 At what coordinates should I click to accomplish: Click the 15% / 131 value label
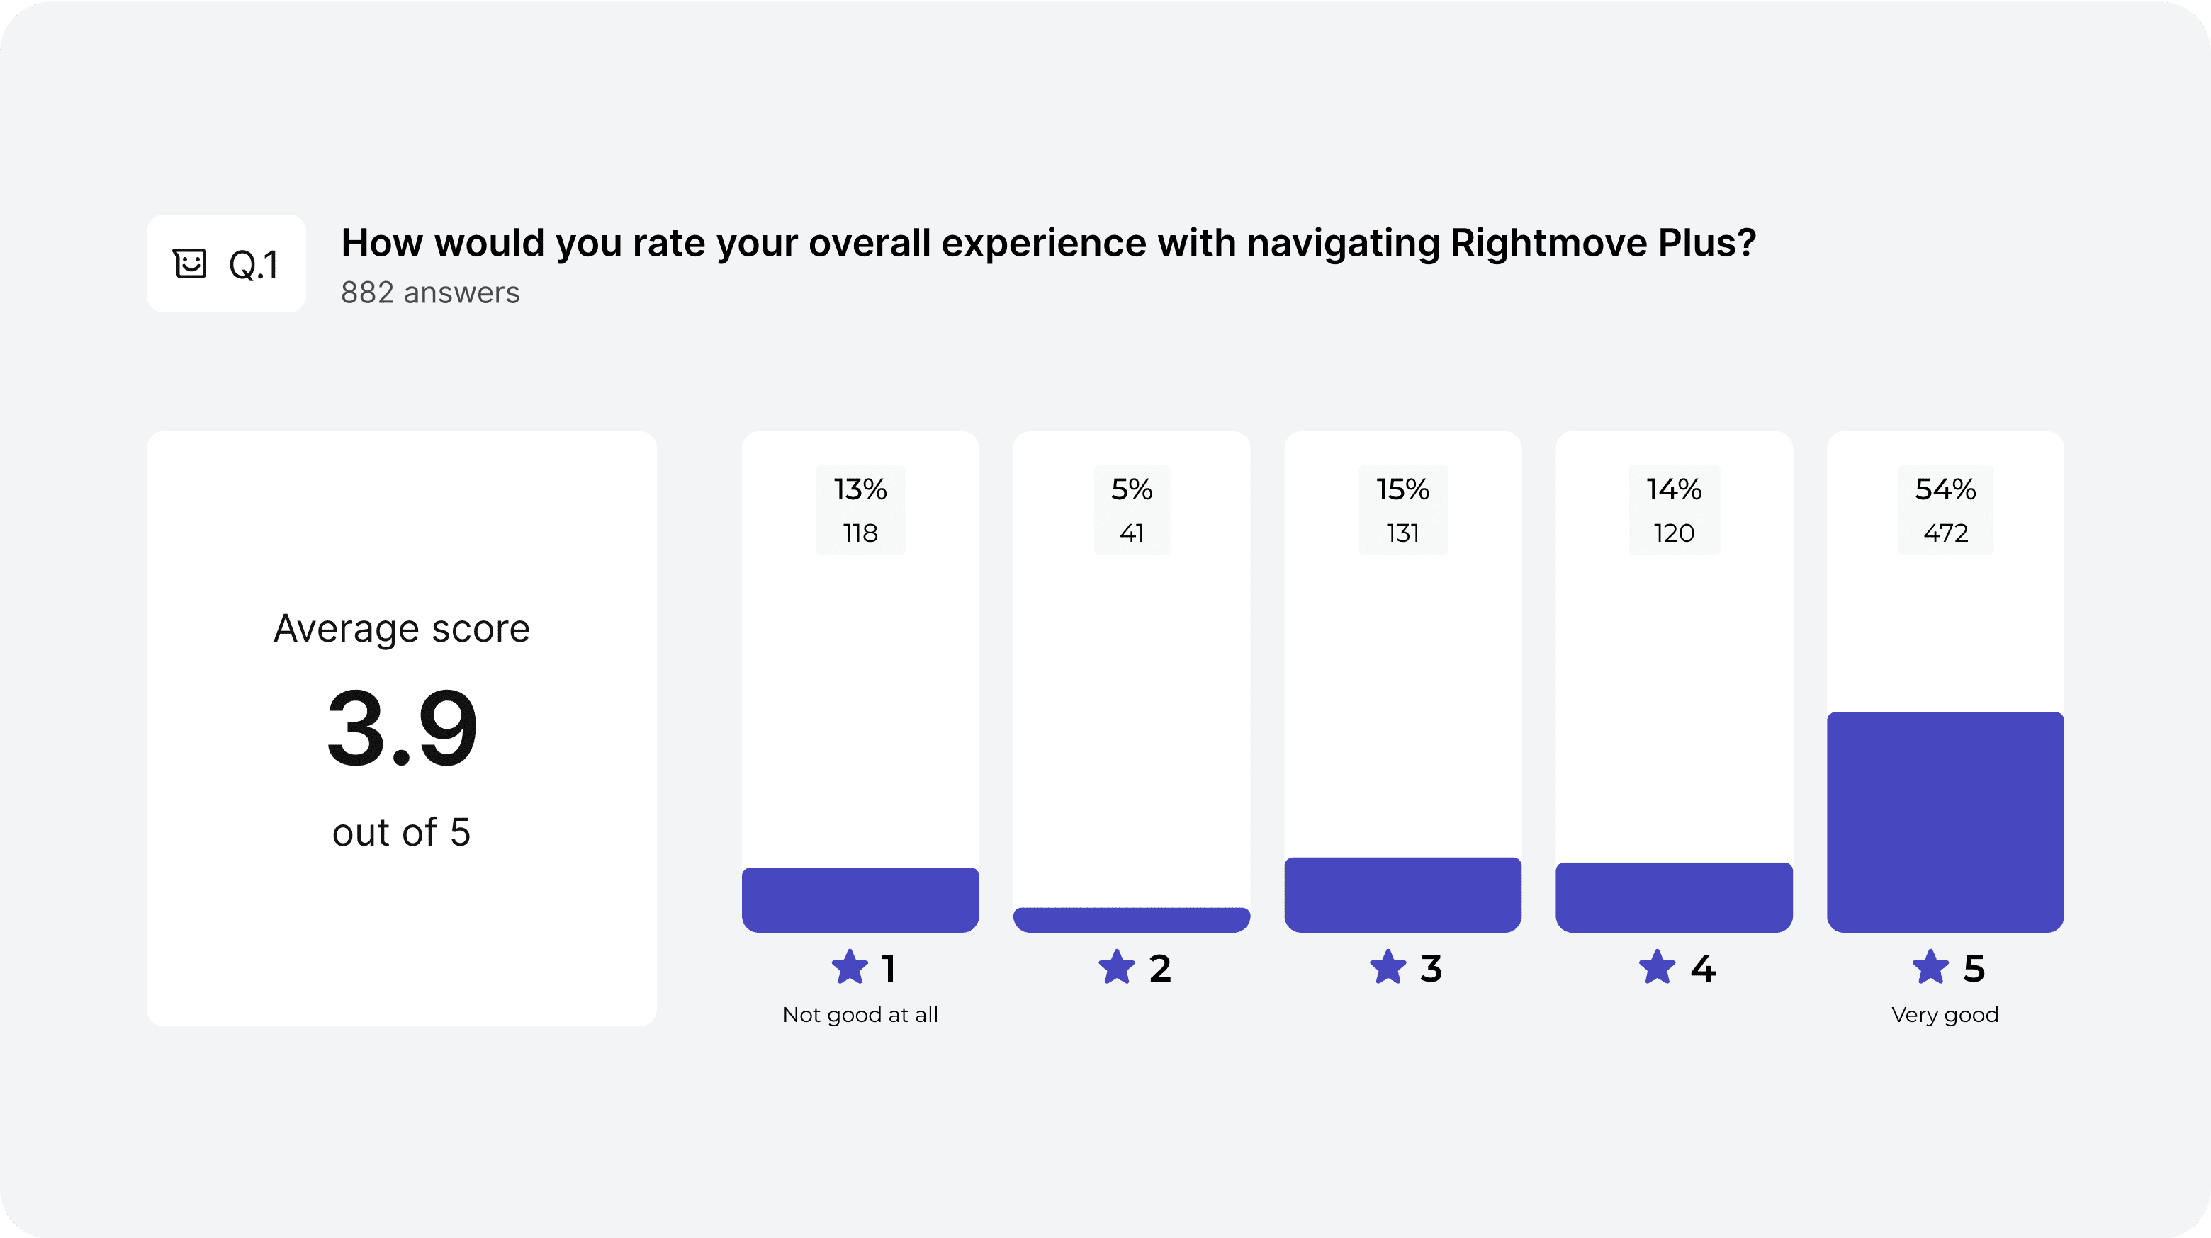[1402, 510]
